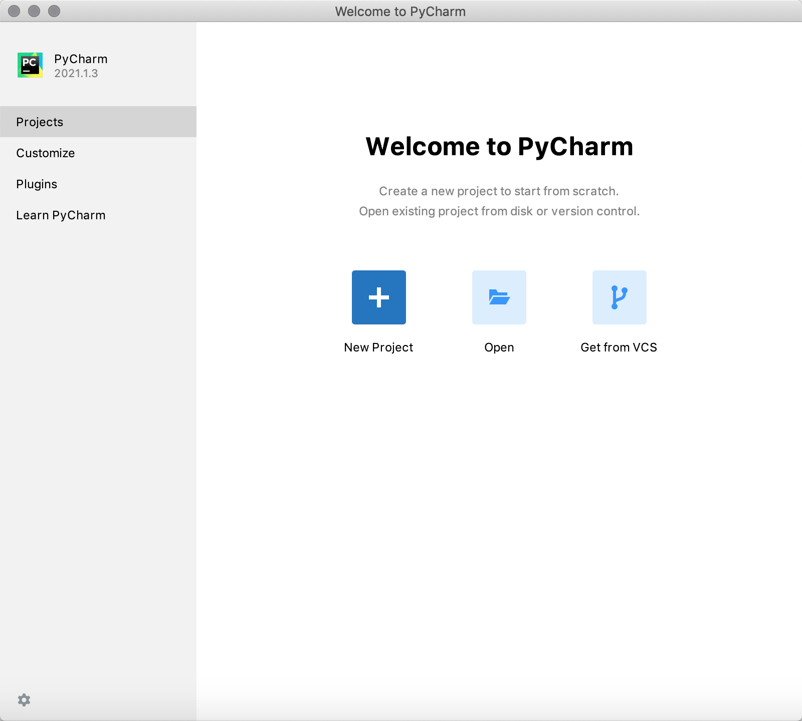
Task: Click the Get from VCS branch icon
Action: point(619,297)
